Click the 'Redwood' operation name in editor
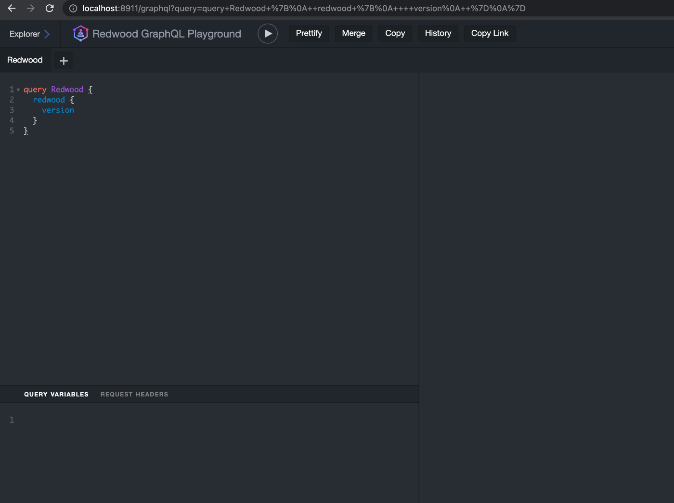The image size is (674, 503). tap(67, 90)
